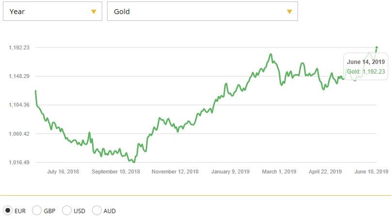The height and width of the screenshot is (218, 392).
Task: Click the 1,016.49 price axis label
Action: pyautogui.click(x=19, y=163)
